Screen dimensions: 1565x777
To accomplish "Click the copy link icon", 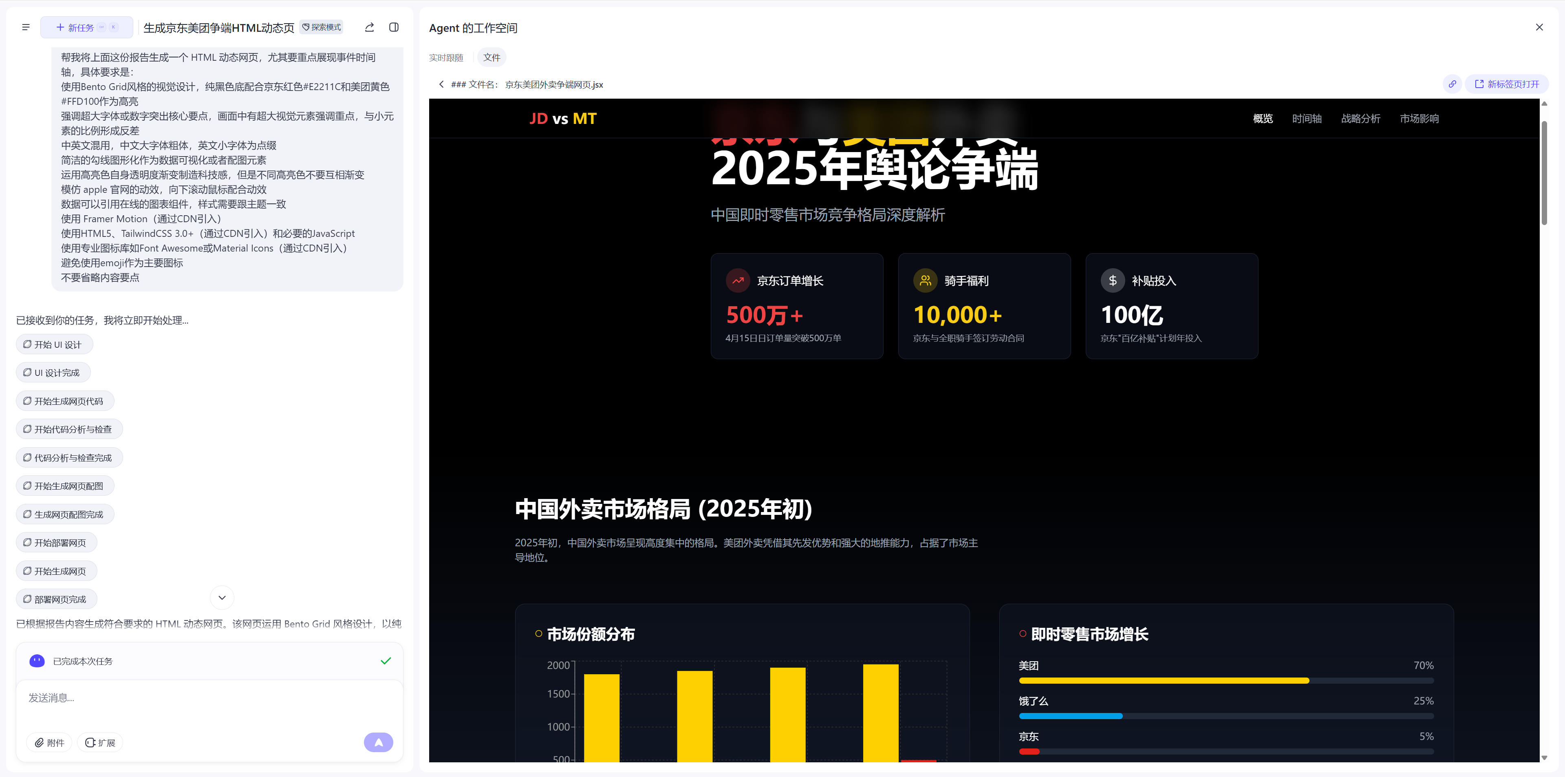I will tap(1452, 84).
